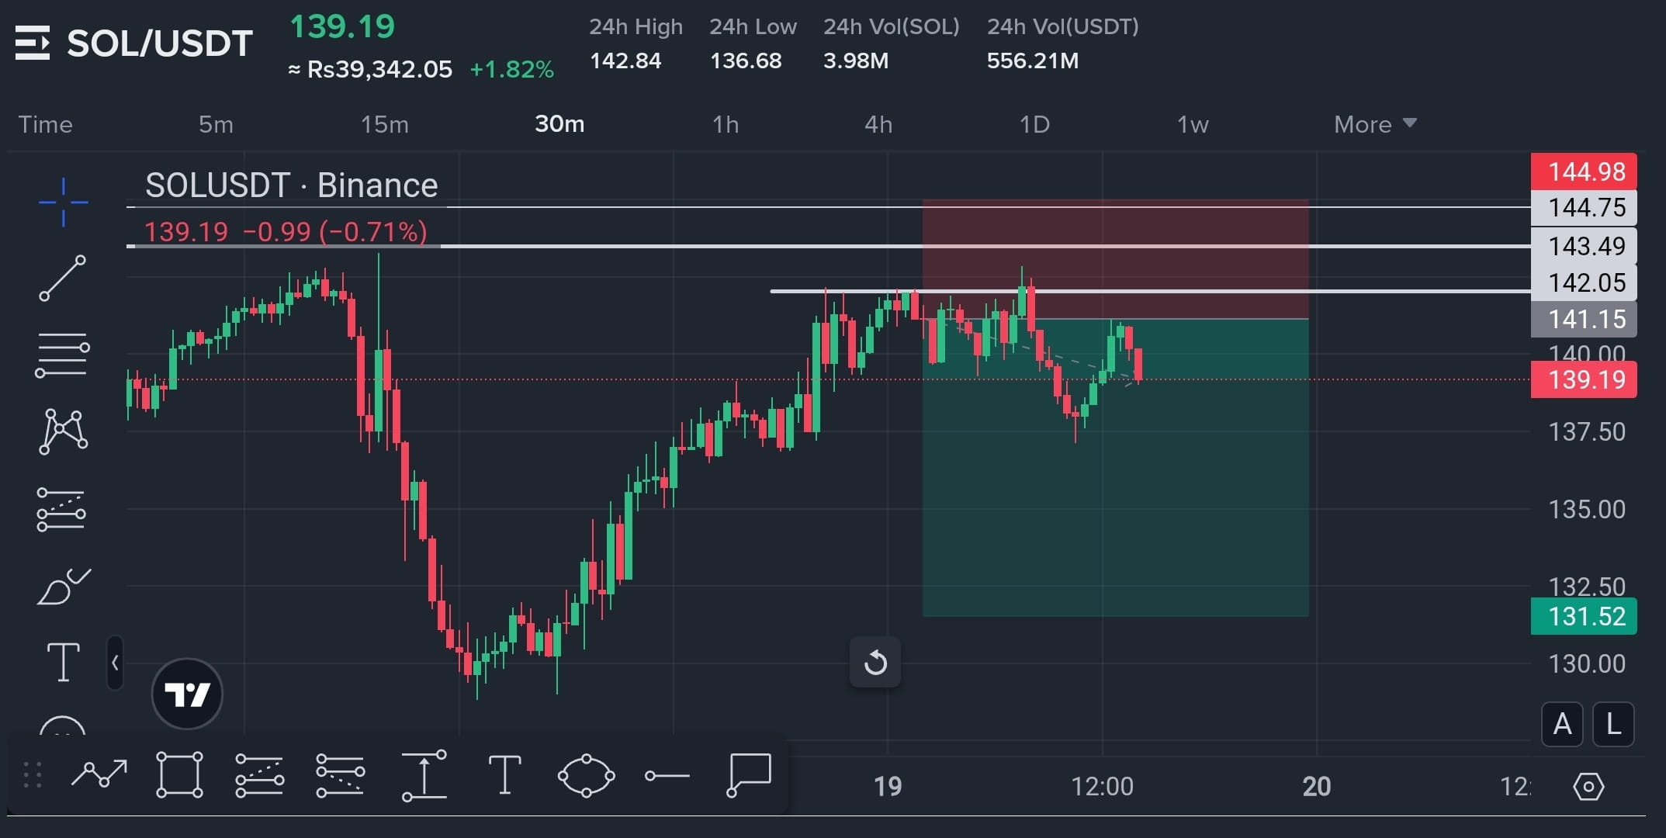Image resolution: width=1666 pixels, height=838 pixels.
Task: Click the 19 date label on time axis
Action: pyautogui.click(x=888, y=787)
